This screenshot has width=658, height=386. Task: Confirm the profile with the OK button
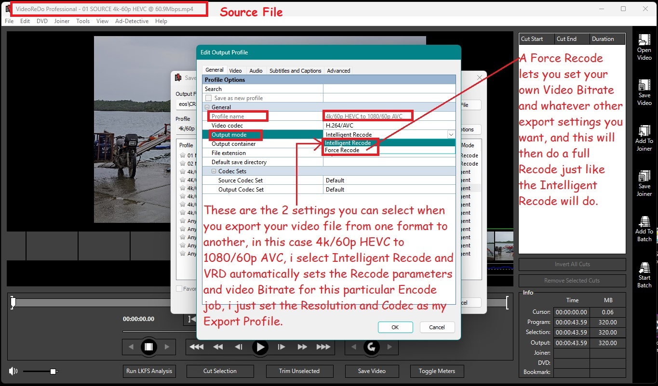395,327
